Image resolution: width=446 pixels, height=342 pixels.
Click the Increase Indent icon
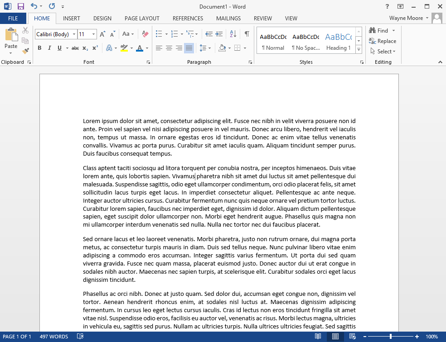pyautogui.click(x=219, y=34)
